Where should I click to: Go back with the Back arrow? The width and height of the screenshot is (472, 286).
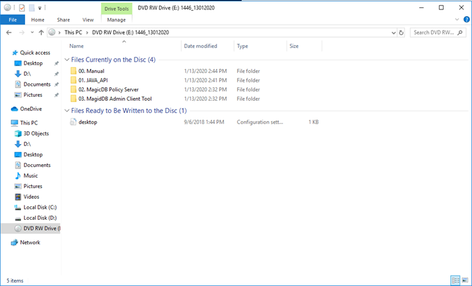pyautogui.click(x=9, y=32)
